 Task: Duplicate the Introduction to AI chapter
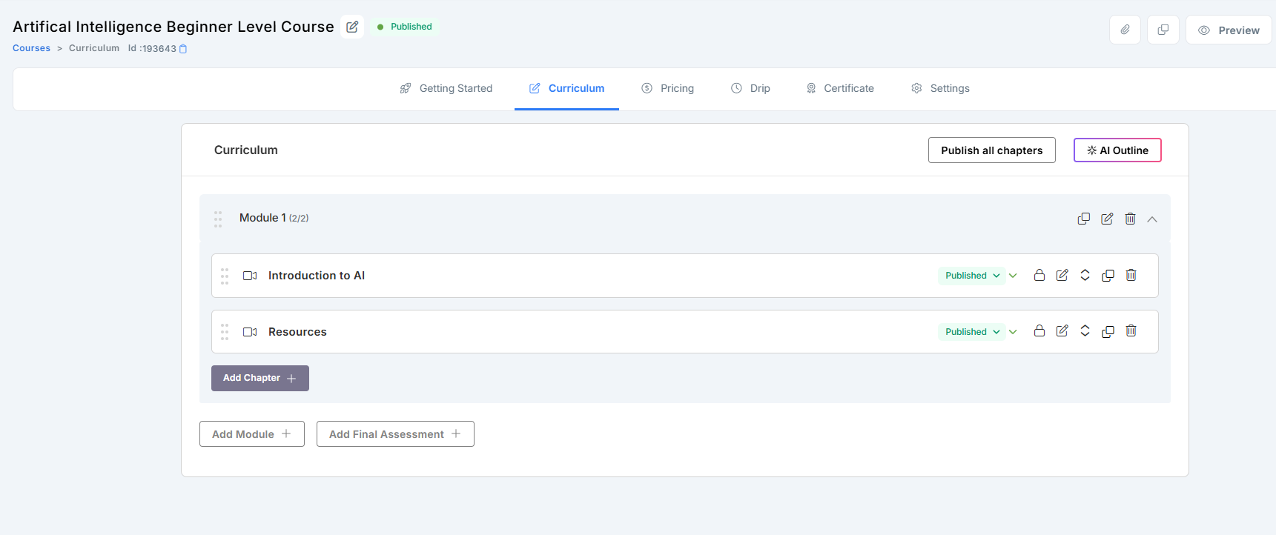(x=1108, y=276)
